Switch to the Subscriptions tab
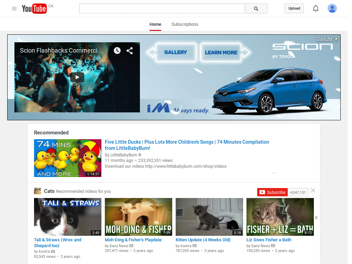Screen dimensions: 352x264 pyautogui.click(x=185, y=24)
